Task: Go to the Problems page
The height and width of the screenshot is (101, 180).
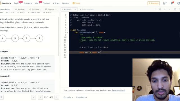Action: pos(28,3)
